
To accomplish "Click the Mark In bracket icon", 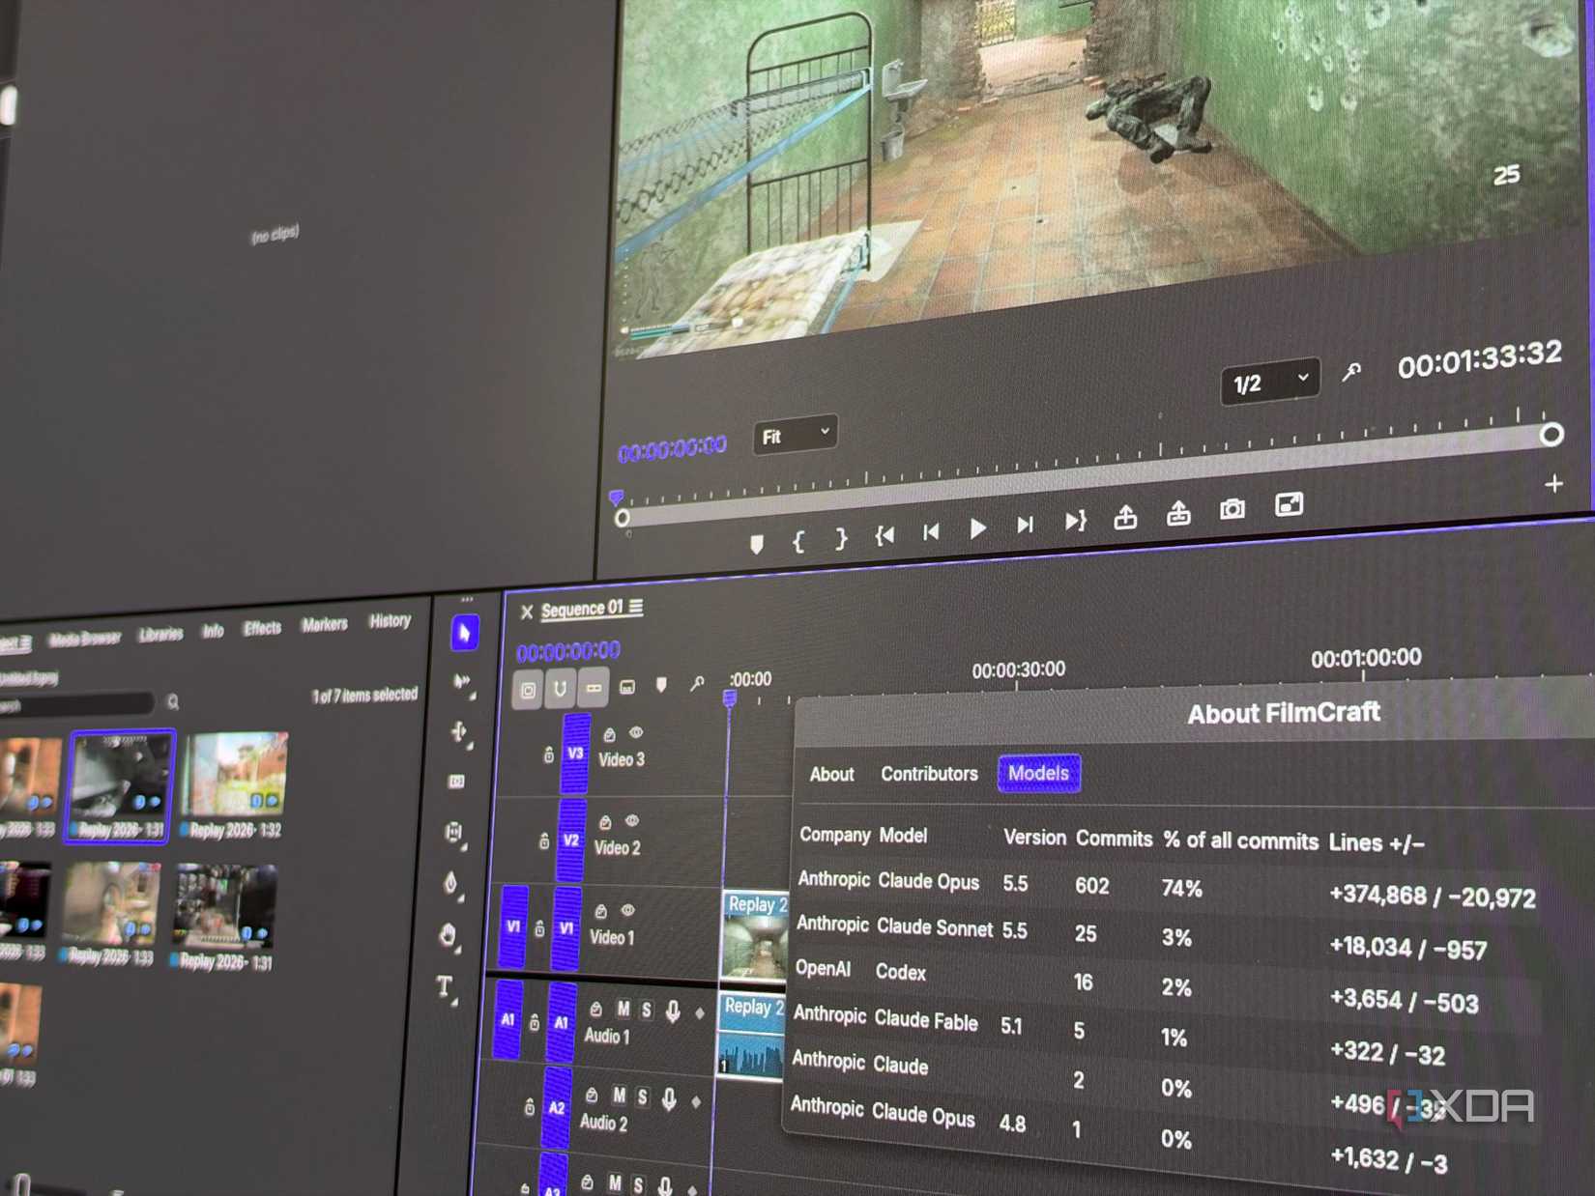I will [x=798, y=541].
